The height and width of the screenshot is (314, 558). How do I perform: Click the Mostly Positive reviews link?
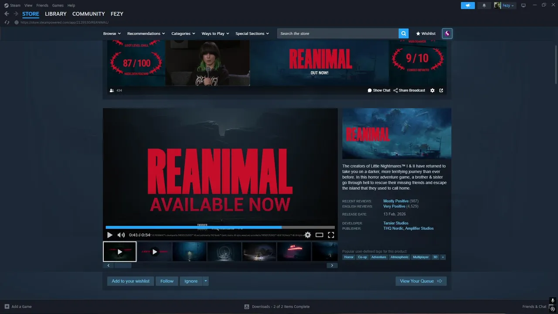pyautogui.click(x=396, y=201)
